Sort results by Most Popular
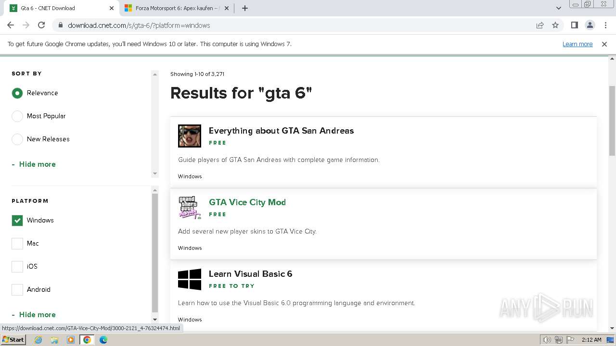Image resolution: width=616 pixels, height=346 pixels. 17,116
